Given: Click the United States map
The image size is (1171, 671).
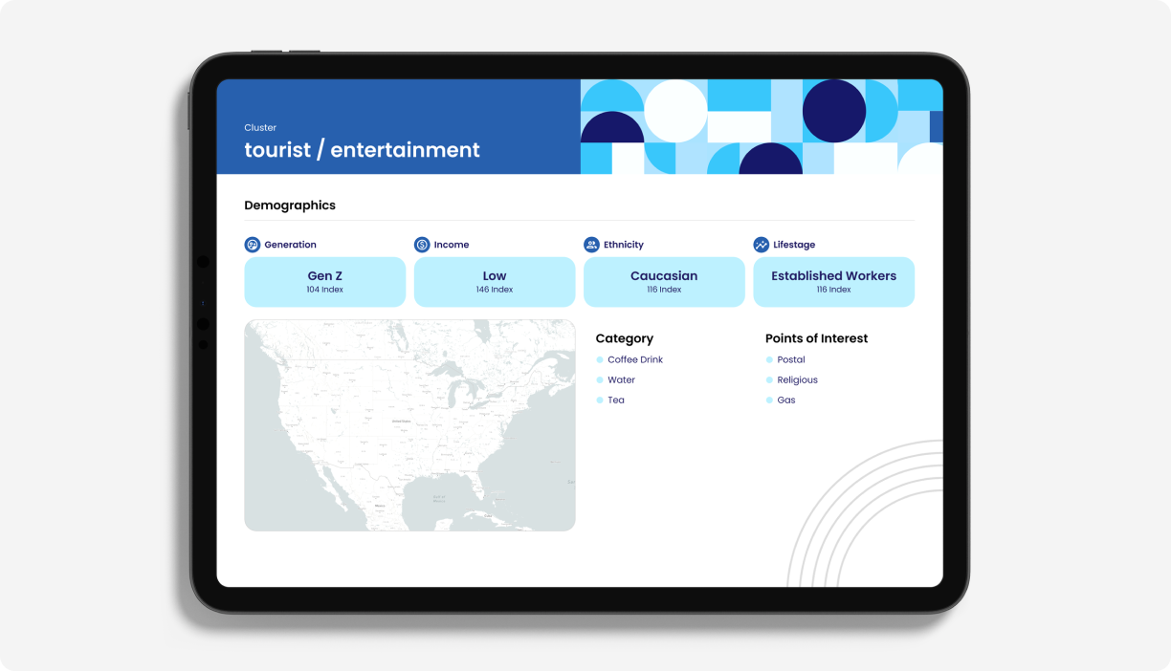Looking at the screenshot, I should [410, 425].
